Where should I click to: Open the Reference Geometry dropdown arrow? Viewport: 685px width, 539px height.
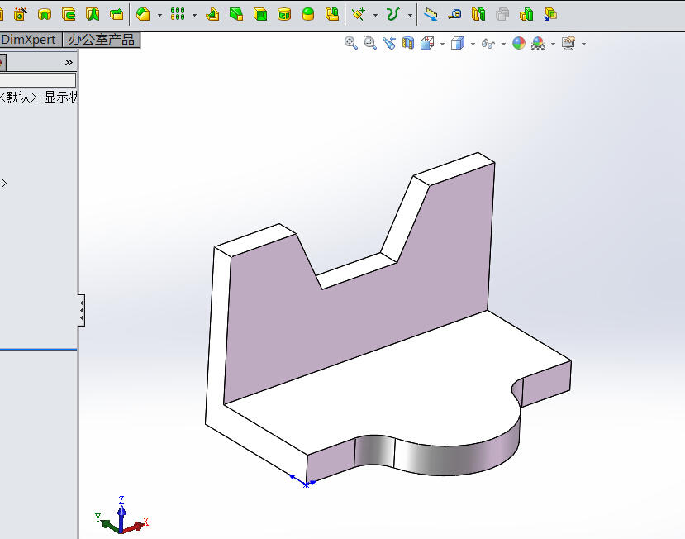(x=375, y=16)
